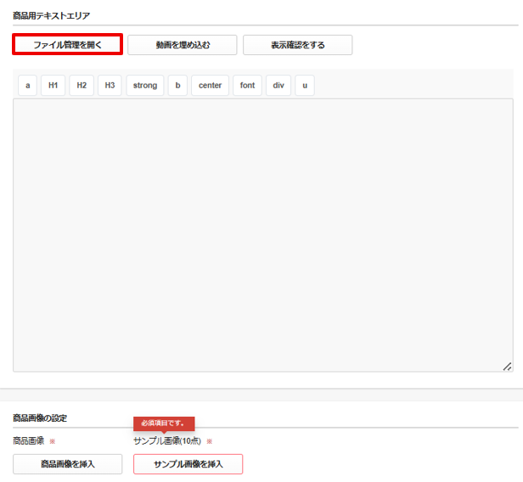Screen dimensions: 523x482
Task: Insert an H3 heading tag
Action: (110, 86)
